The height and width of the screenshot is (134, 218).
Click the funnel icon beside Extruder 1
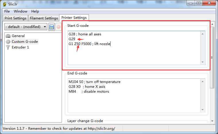pos(8,47)
